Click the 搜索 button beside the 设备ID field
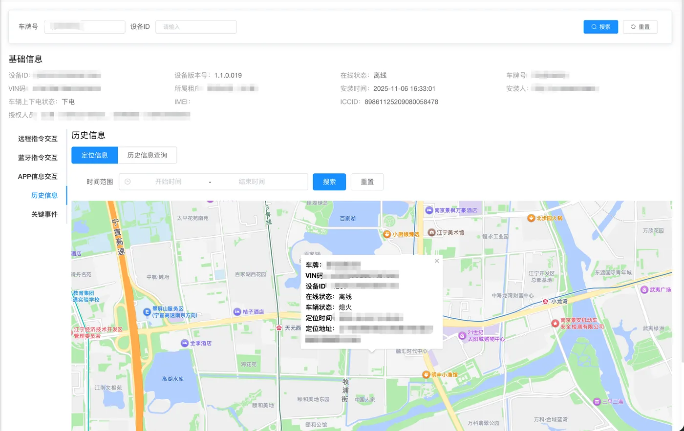Screen dimensions: 684x431 pyautogui.click(x=601, y=27)
